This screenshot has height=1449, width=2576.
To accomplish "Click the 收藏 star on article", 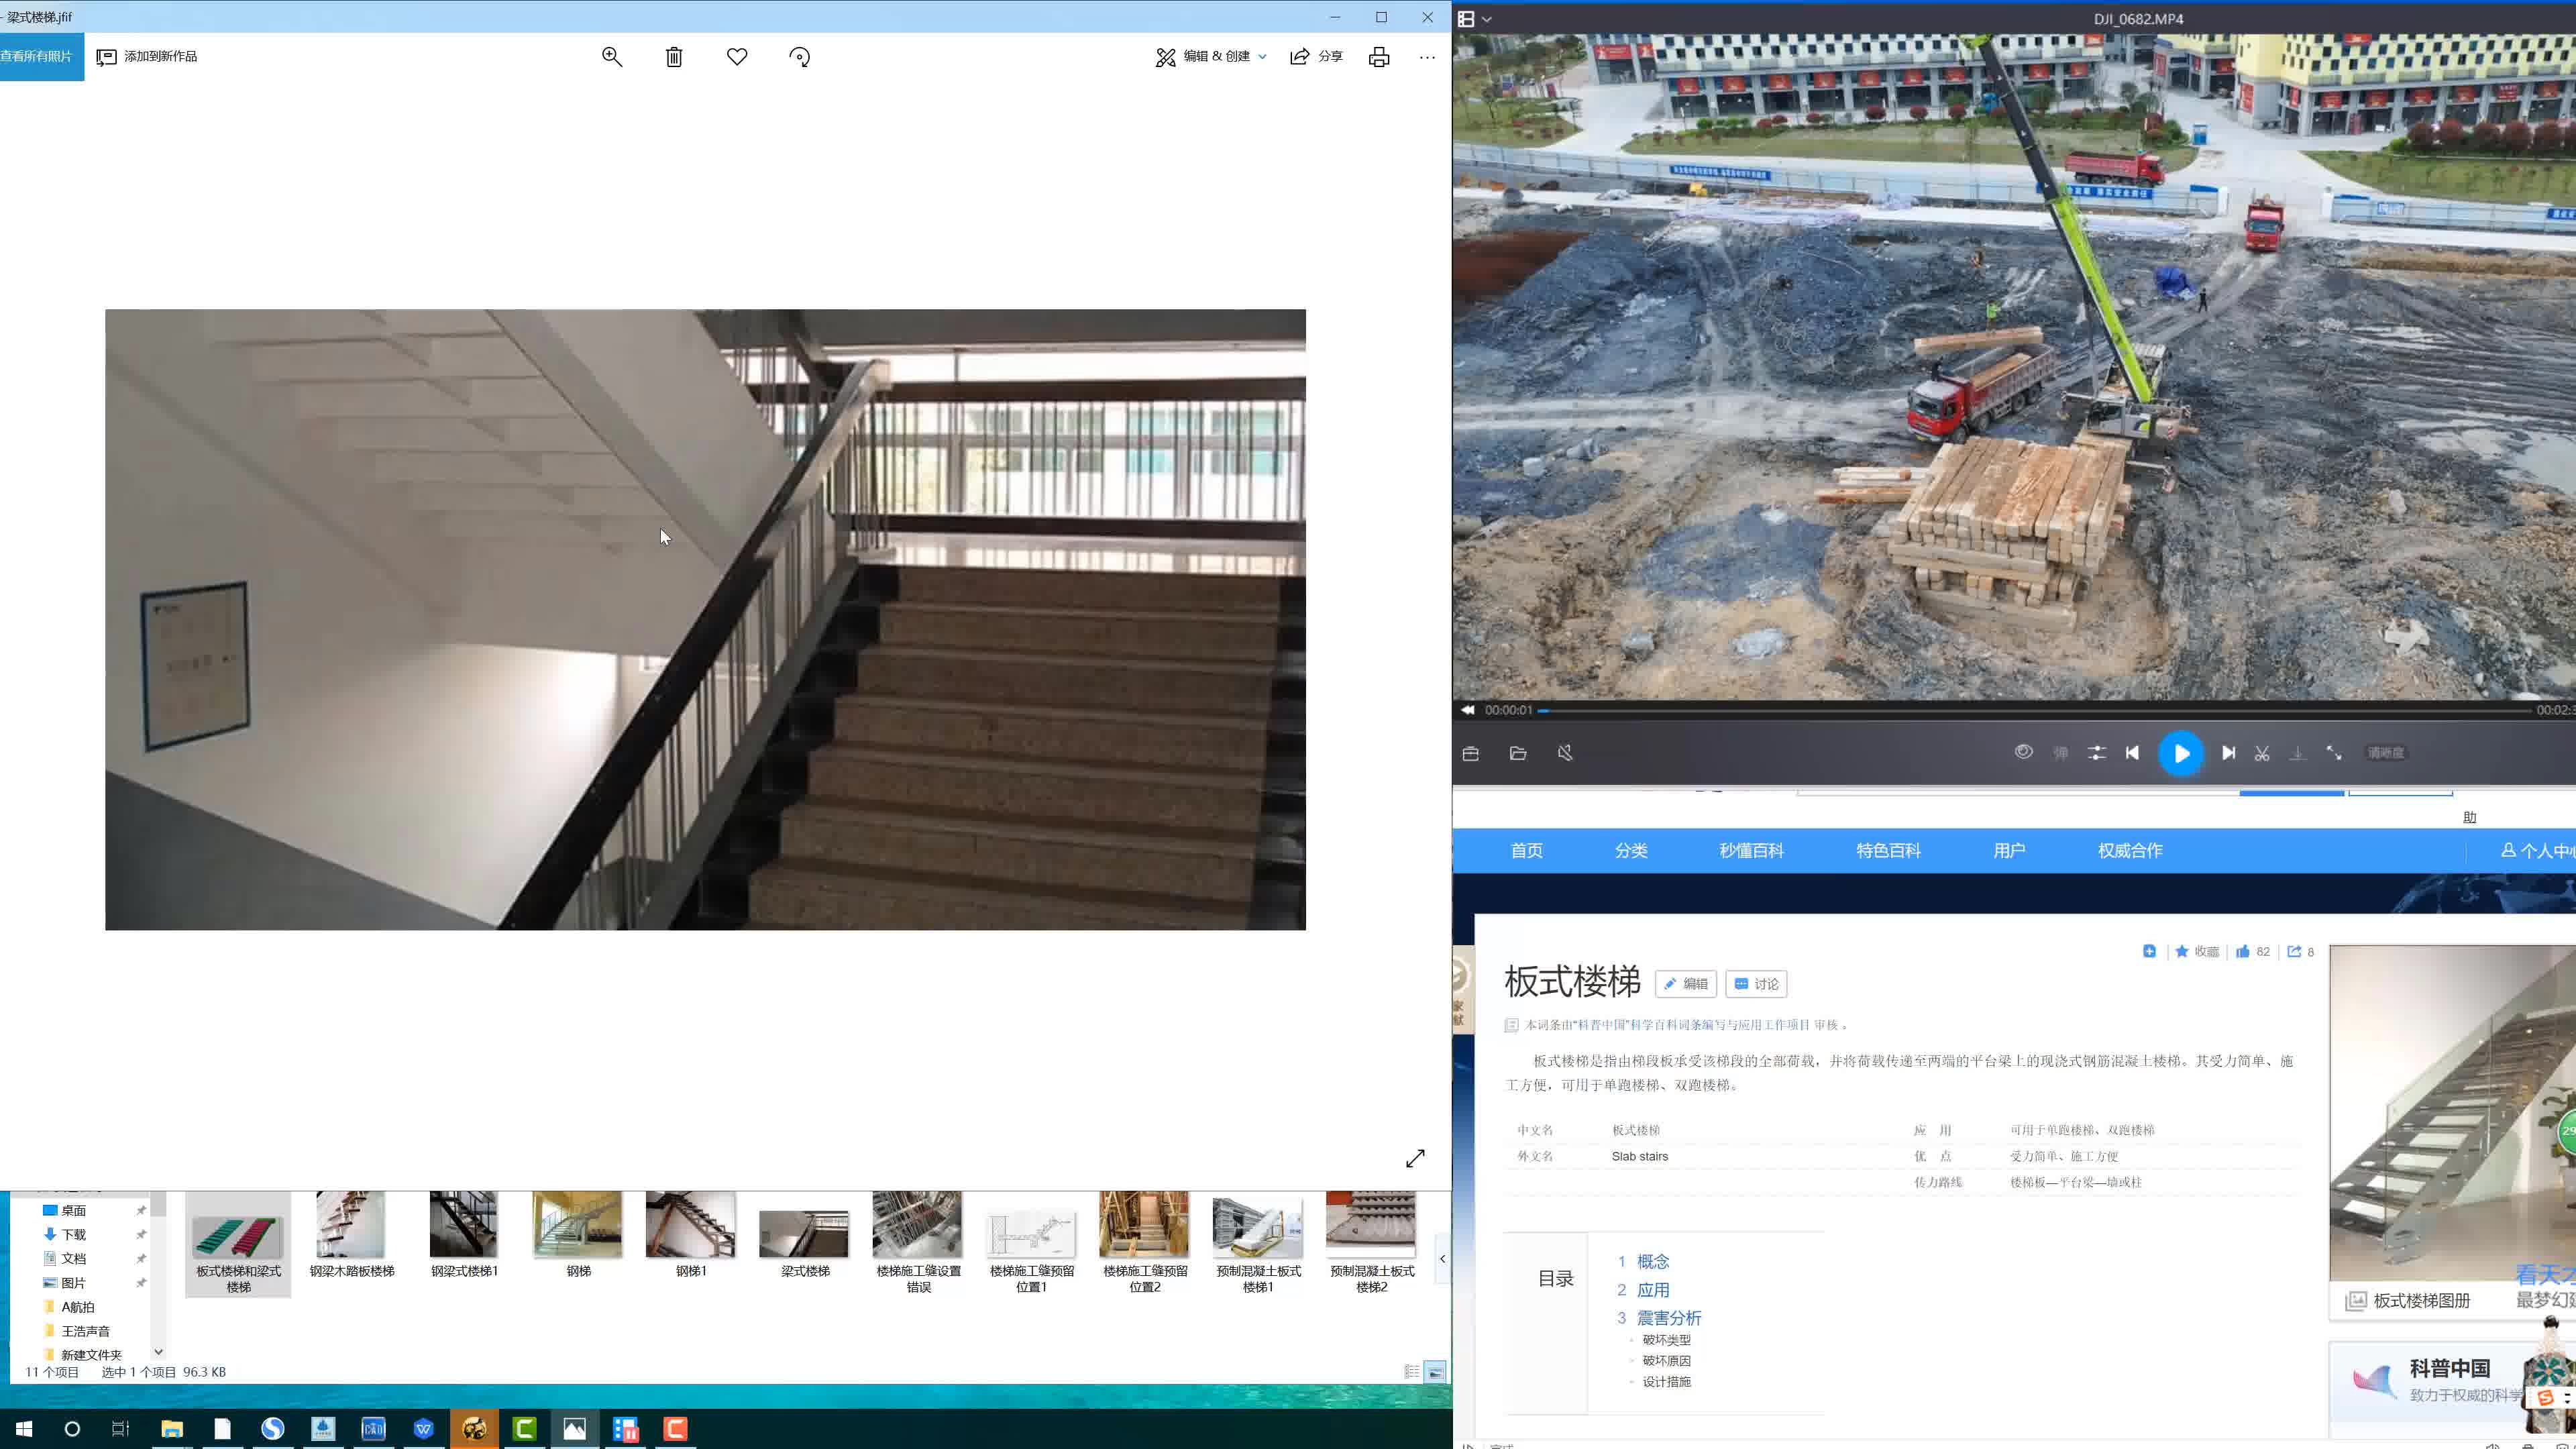I will coord(2197,952).
